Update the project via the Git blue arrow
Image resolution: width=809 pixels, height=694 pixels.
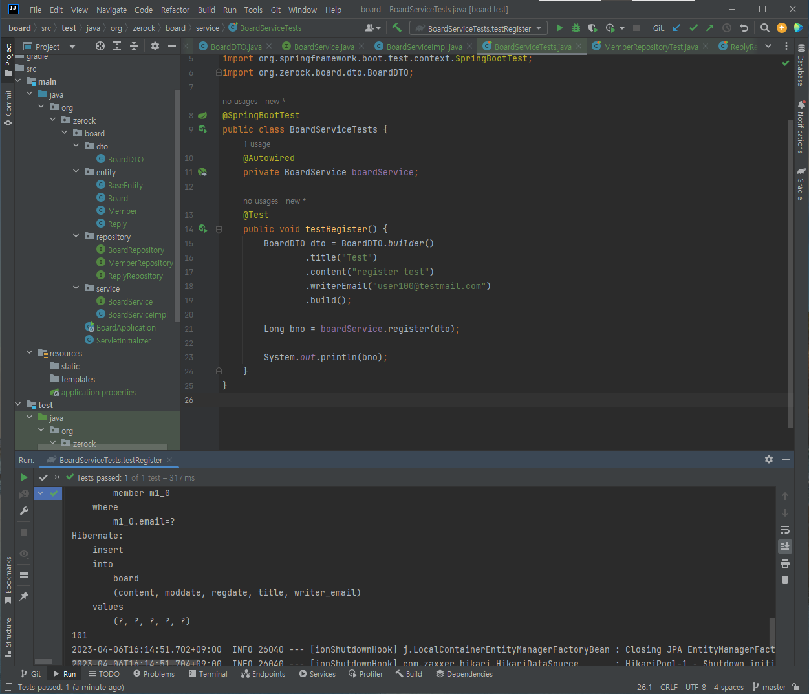(x=676, y=28)
